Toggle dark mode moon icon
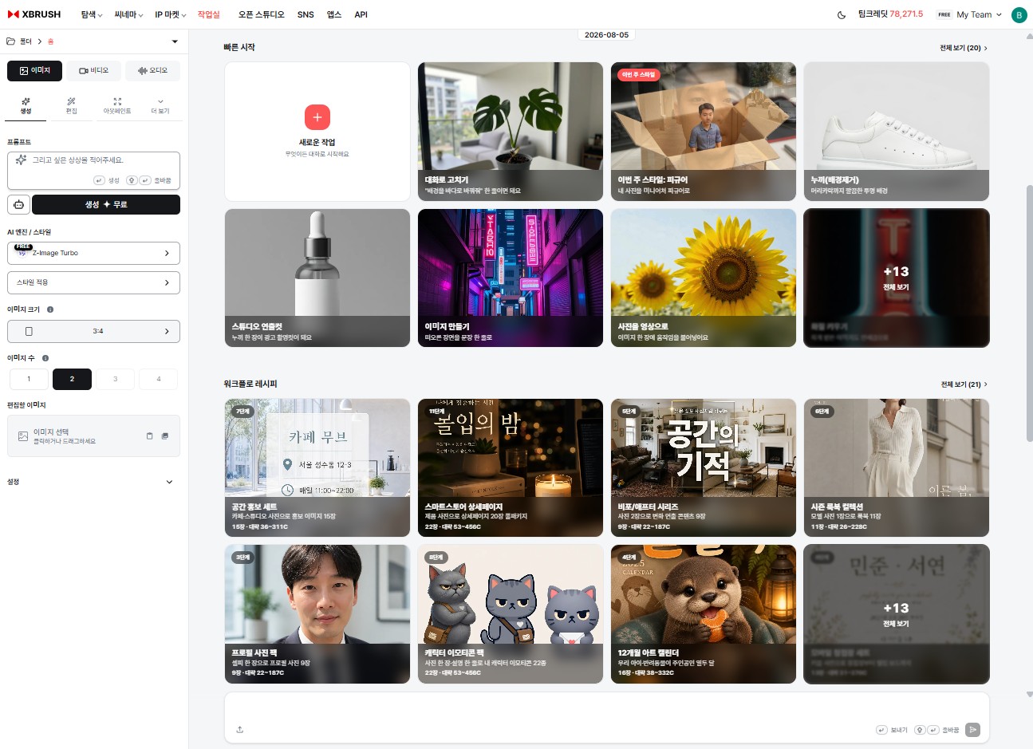Viewport: 1033px width, 749px height. [842, 14]
